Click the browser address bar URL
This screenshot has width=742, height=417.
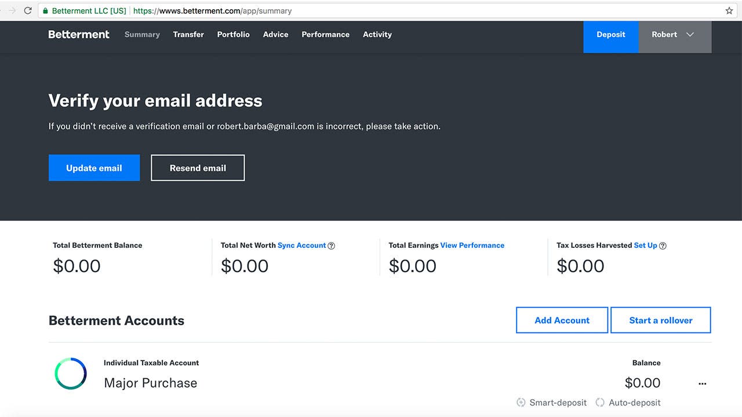(x=212, y=10)
